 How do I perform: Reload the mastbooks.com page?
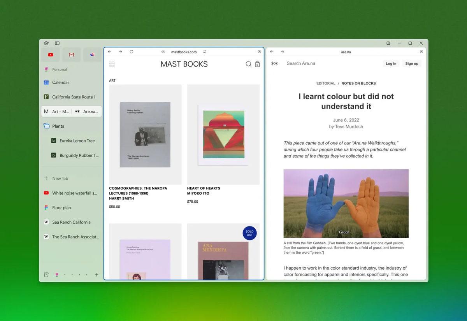pyautogui.click(x=131, y=51)
